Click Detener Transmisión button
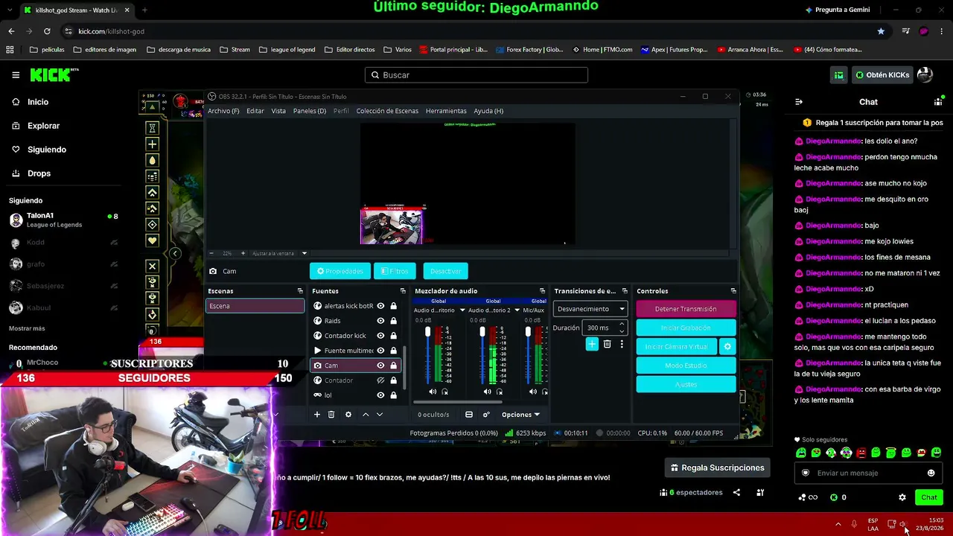Screen dimensions: 953x536 pos(686,309)
